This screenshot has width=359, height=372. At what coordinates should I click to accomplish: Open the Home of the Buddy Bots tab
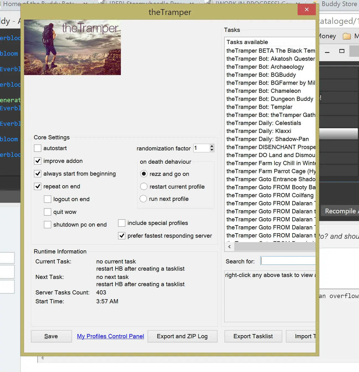[39, 4]
